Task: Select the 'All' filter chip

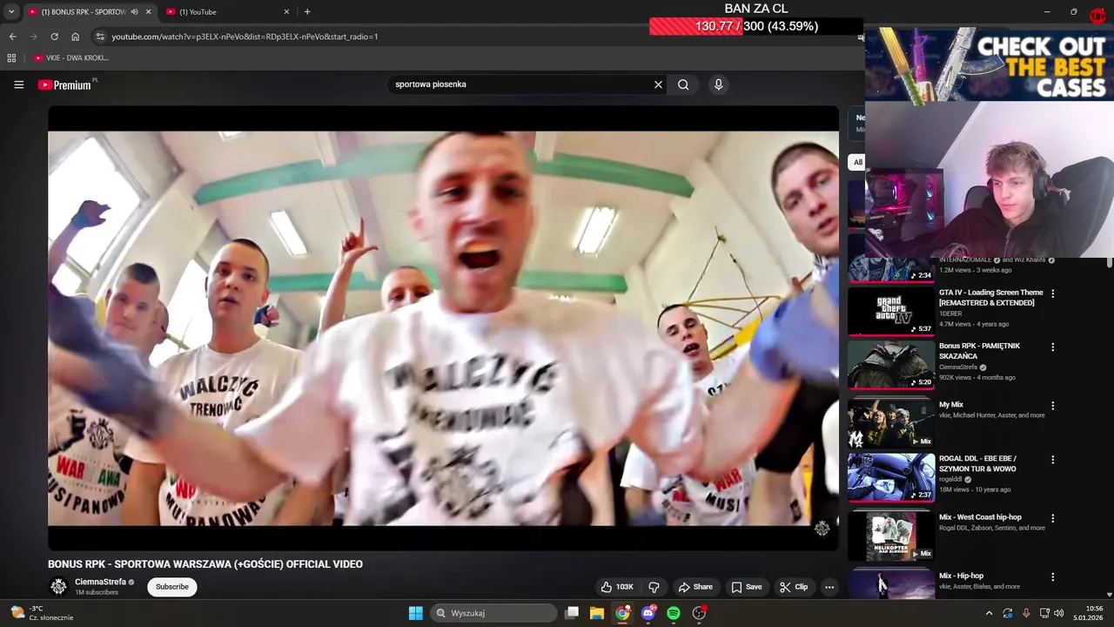Action: click(x=857, y=162)
